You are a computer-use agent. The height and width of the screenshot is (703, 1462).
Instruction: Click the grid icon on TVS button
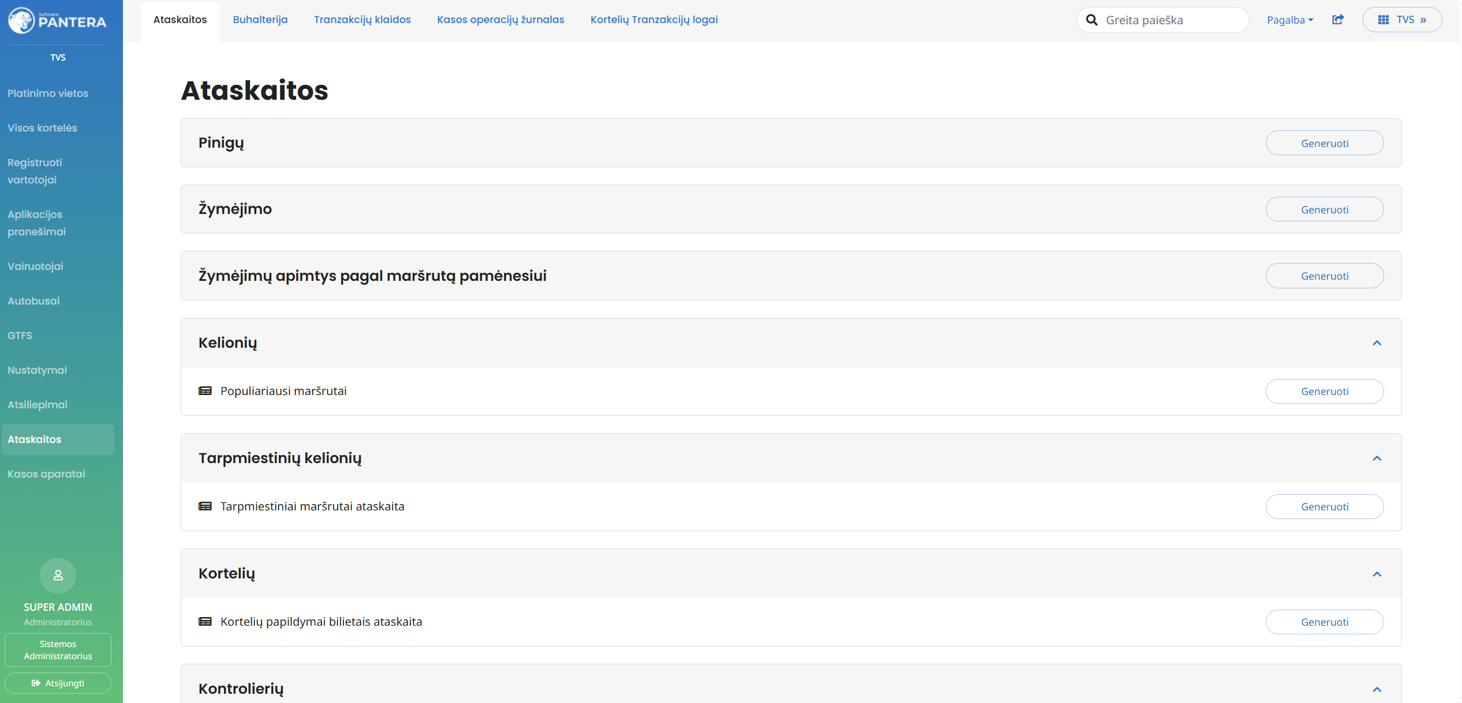point(1384,20)
